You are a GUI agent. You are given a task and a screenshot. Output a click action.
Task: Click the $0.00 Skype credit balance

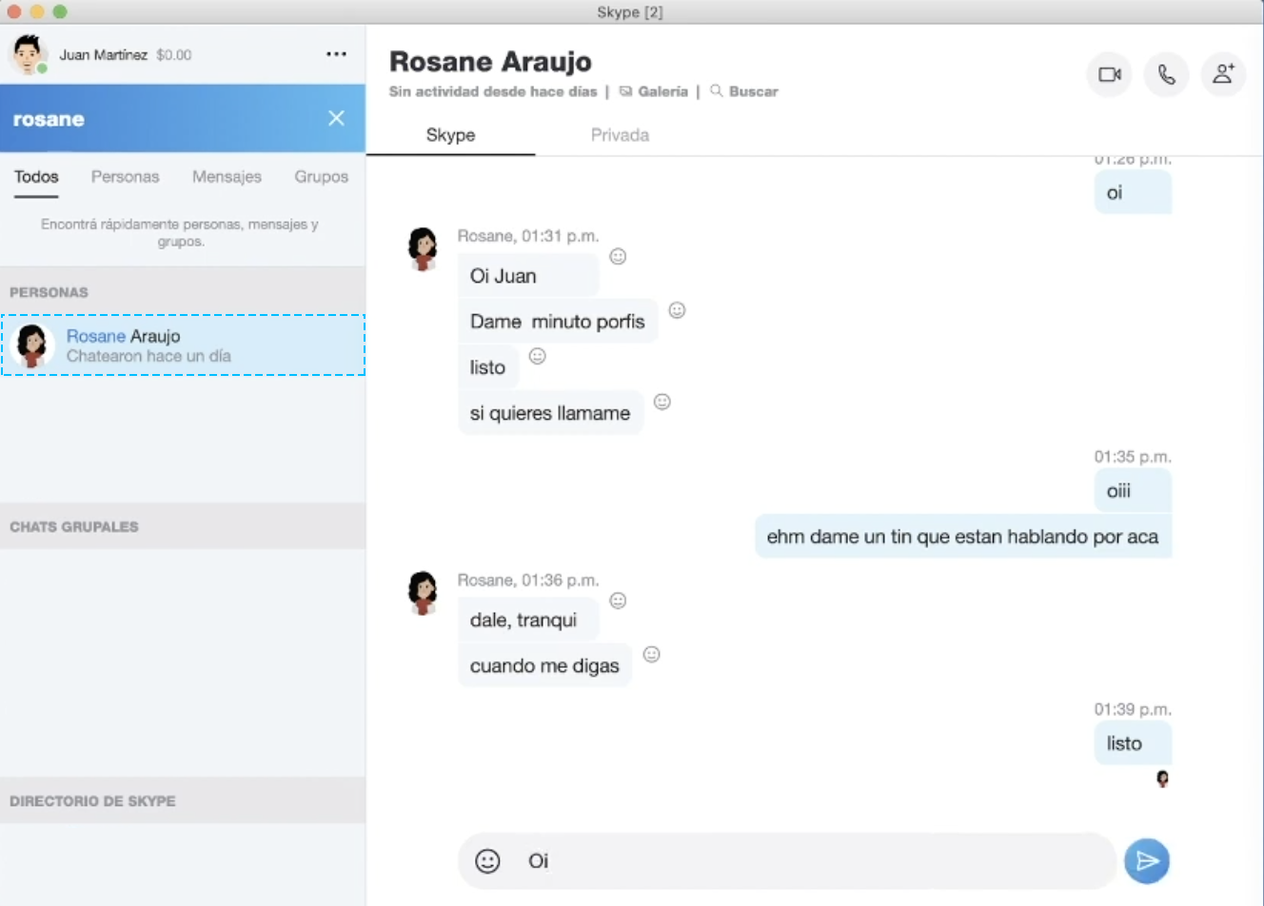[x=173, y=55]
